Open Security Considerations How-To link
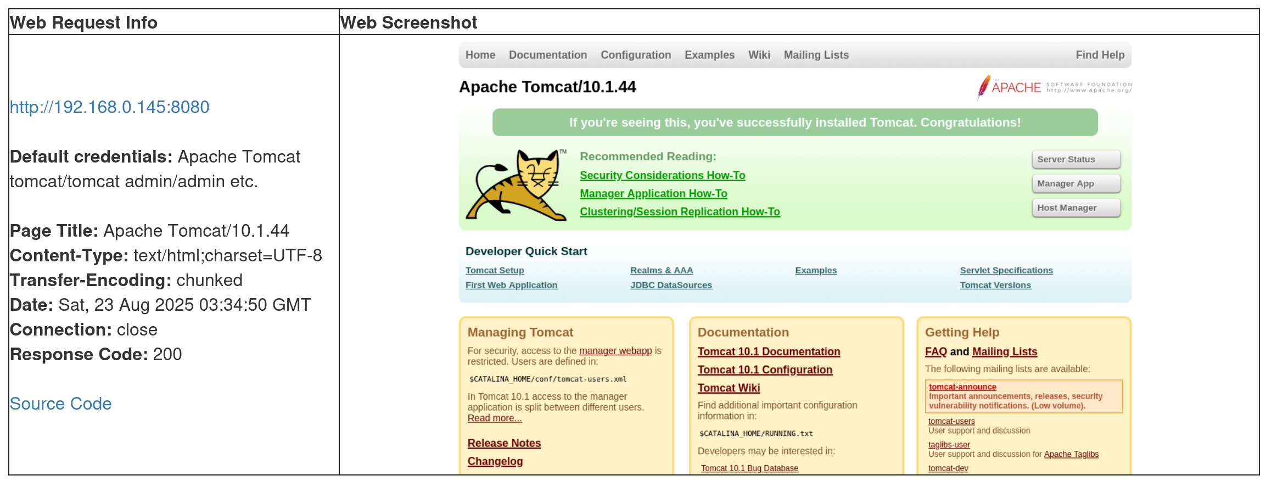Screen dimensions: 1266x481 click(x=663, y=175)
